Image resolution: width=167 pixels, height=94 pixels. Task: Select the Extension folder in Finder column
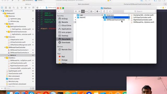116,15
